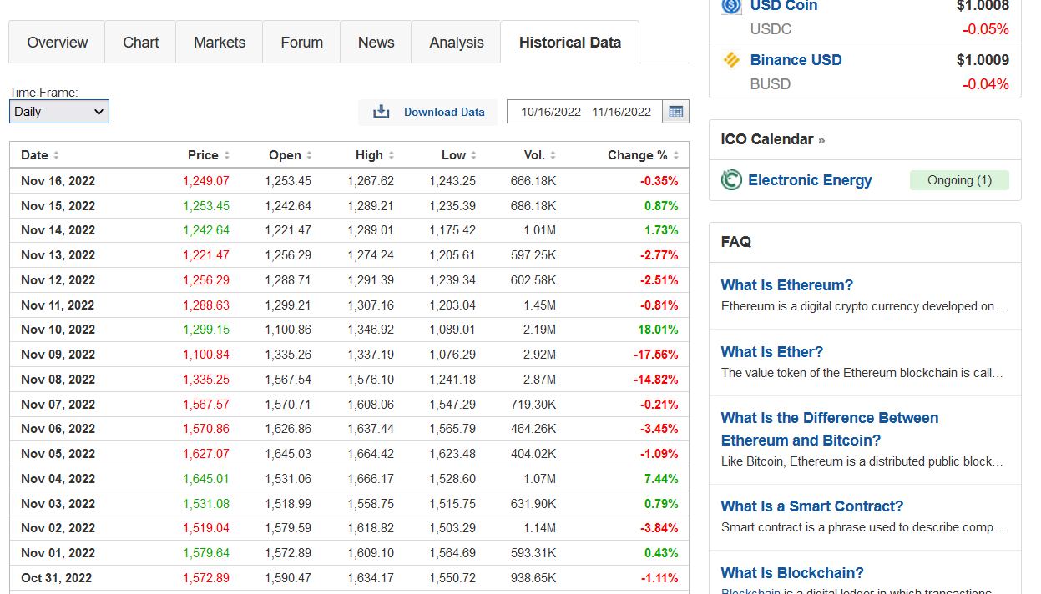Click the Ongoing (1) status badge
The width and height of the screenshot is (1041, 594).
(959, 179)
